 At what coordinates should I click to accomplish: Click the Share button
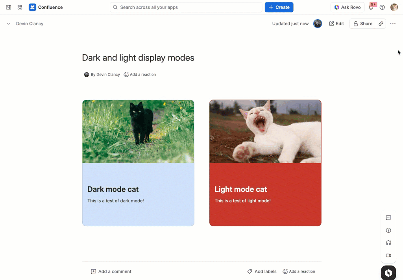tap(362, 24)
